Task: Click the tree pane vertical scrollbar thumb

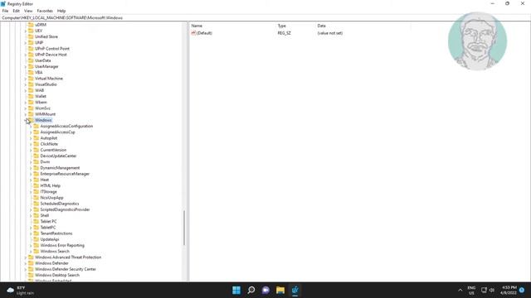Action: (x=184, y=228)
